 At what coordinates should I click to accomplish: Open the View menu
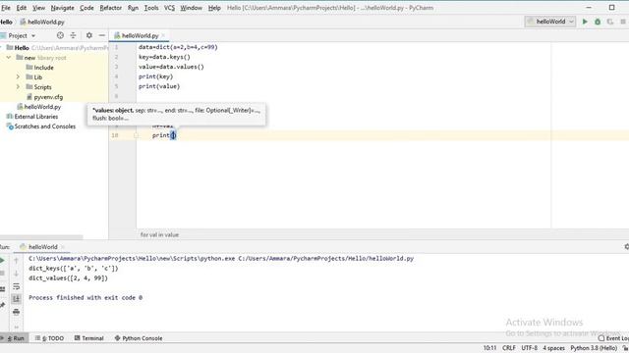coord(38,8)
